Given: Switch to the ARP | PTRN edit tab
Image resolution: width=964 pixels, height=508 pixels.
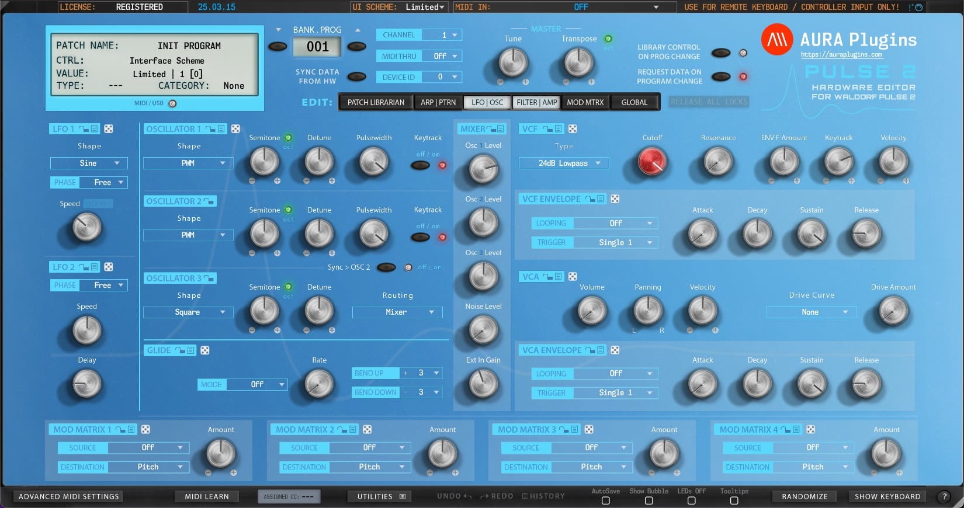Looking at the screenshot, I should pos(438,103).
